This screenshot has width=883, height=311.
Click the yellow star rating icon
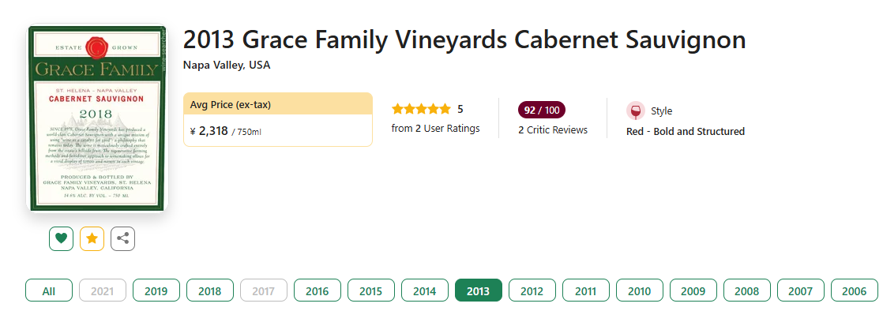92,238
